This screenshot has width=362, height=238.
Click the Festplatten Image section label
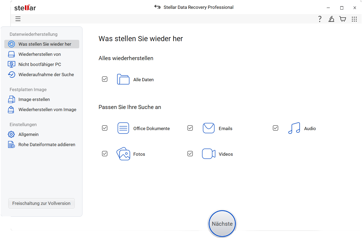tap(28, 89)
